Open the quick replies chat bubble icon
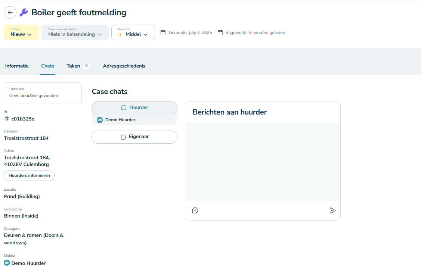Viewport: 421px width, 269px height. tap(195, 210)
